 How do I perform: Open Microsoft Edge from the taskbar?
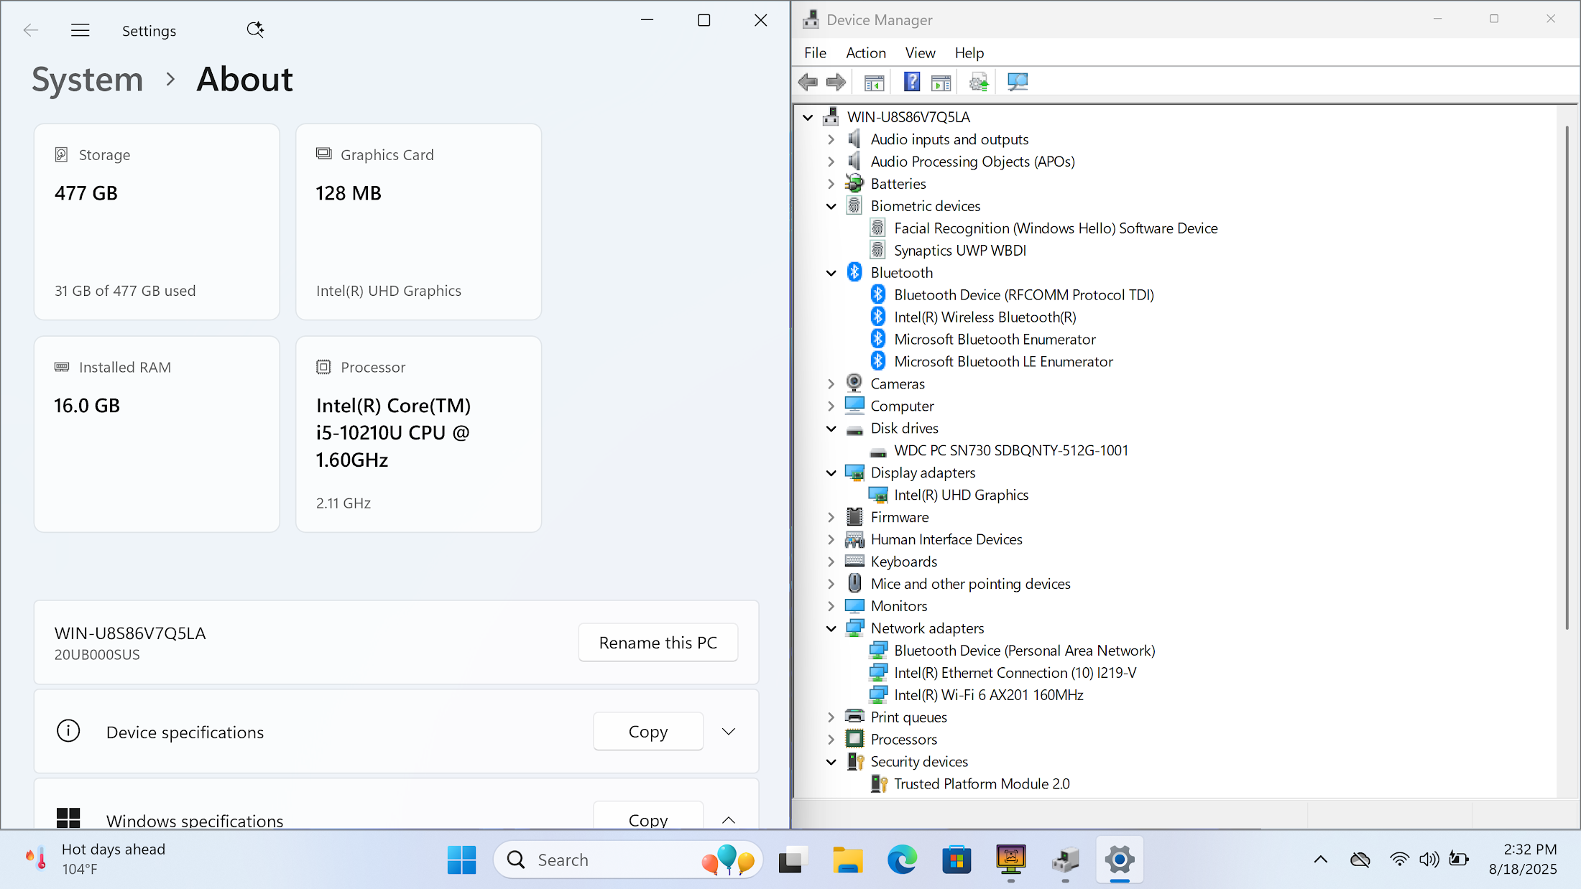click(x=902, y=860)
